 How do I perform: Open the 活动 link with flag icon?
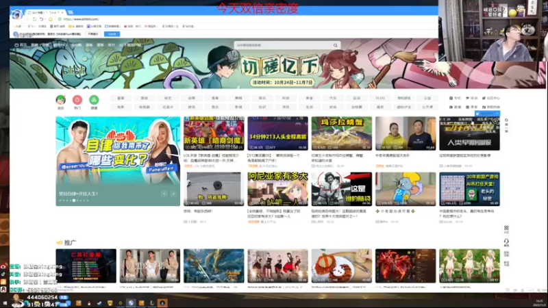click(471, 98)
